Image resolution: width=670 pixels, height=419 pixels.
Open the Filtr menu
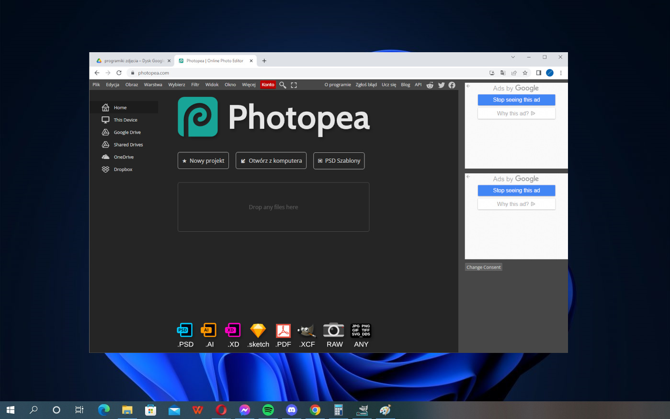(195, 85)
